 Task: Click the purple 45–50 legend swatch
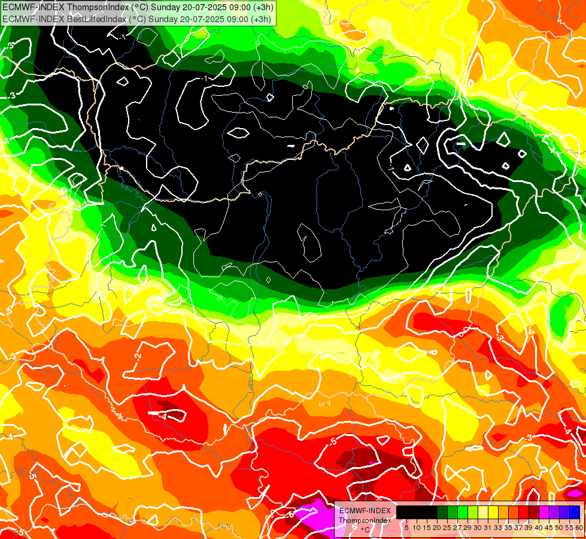coord(554,513)
